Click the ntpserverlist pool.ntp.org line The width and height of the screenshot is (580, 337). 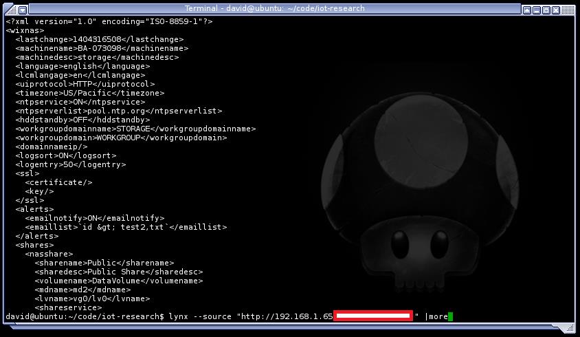click(x=119, y=111)
